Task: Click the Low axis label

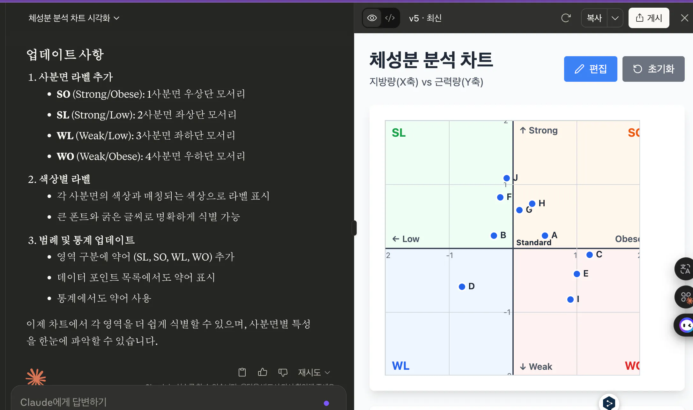Action: [x=406, y=239]
